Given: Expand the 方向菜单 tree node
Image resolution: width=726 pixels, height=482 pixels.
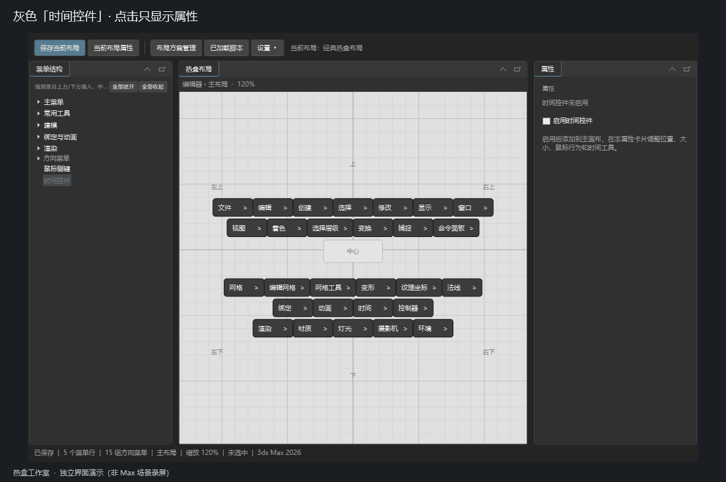Looking at the screenshot, I should [38, 158].
